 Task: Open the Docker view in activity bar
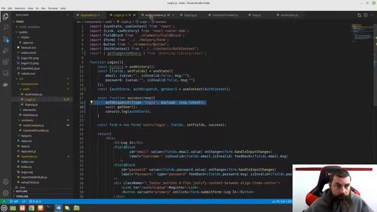5,84
